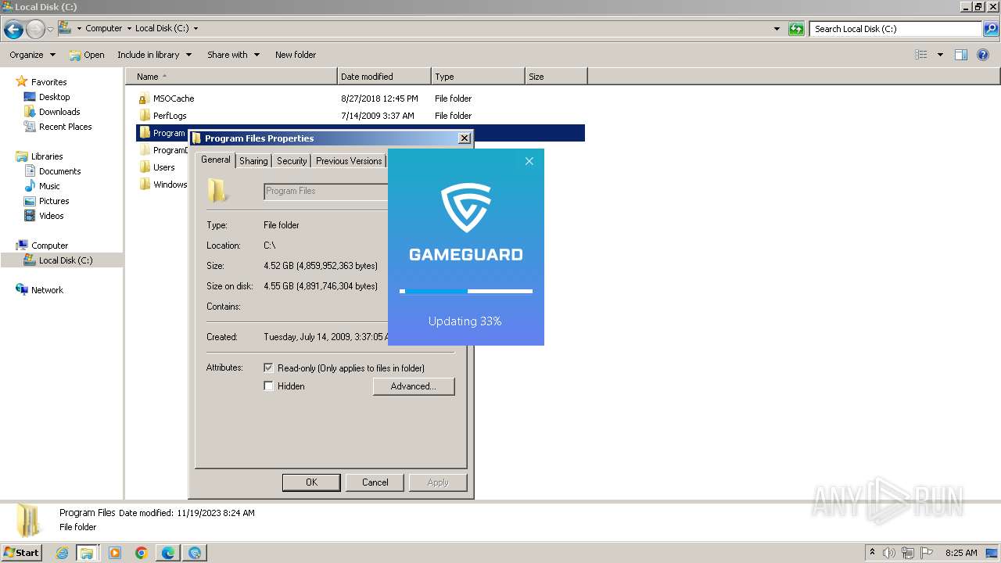1001x563 pixels.
Task: Switch to the Sharing tab
Action: click(x=253, y=161)
